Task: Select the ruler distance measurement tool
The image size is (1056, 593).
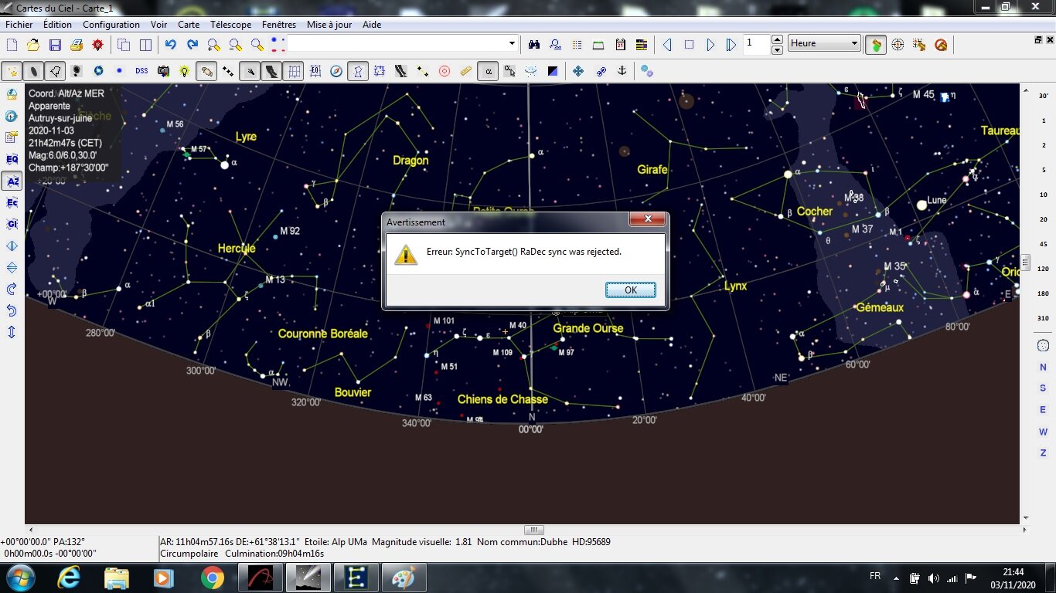Action: click(x=466, y=71)
